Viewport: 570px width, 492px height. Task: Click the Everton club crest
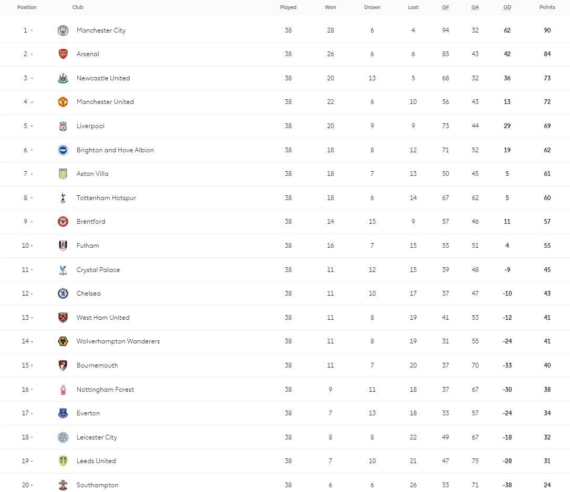[63, 413]
